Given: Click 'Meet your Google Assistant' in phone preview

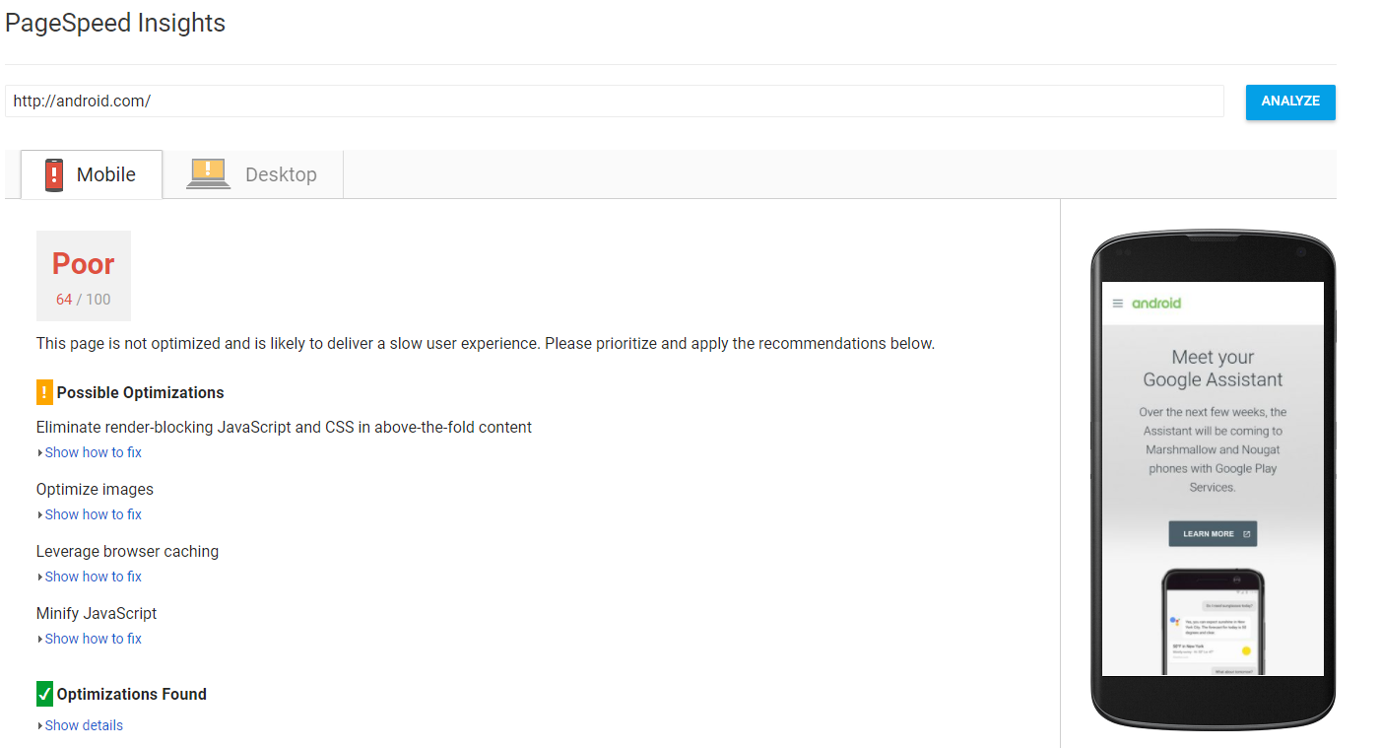Looking at the screenshot, I should pos(1213,369).
